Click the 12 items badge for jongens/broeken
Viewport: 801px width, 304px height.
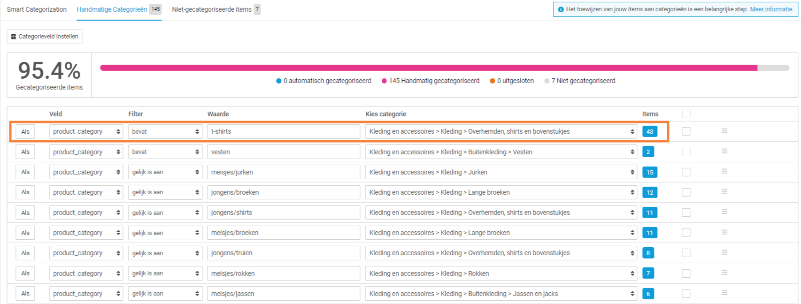(649, 192)
